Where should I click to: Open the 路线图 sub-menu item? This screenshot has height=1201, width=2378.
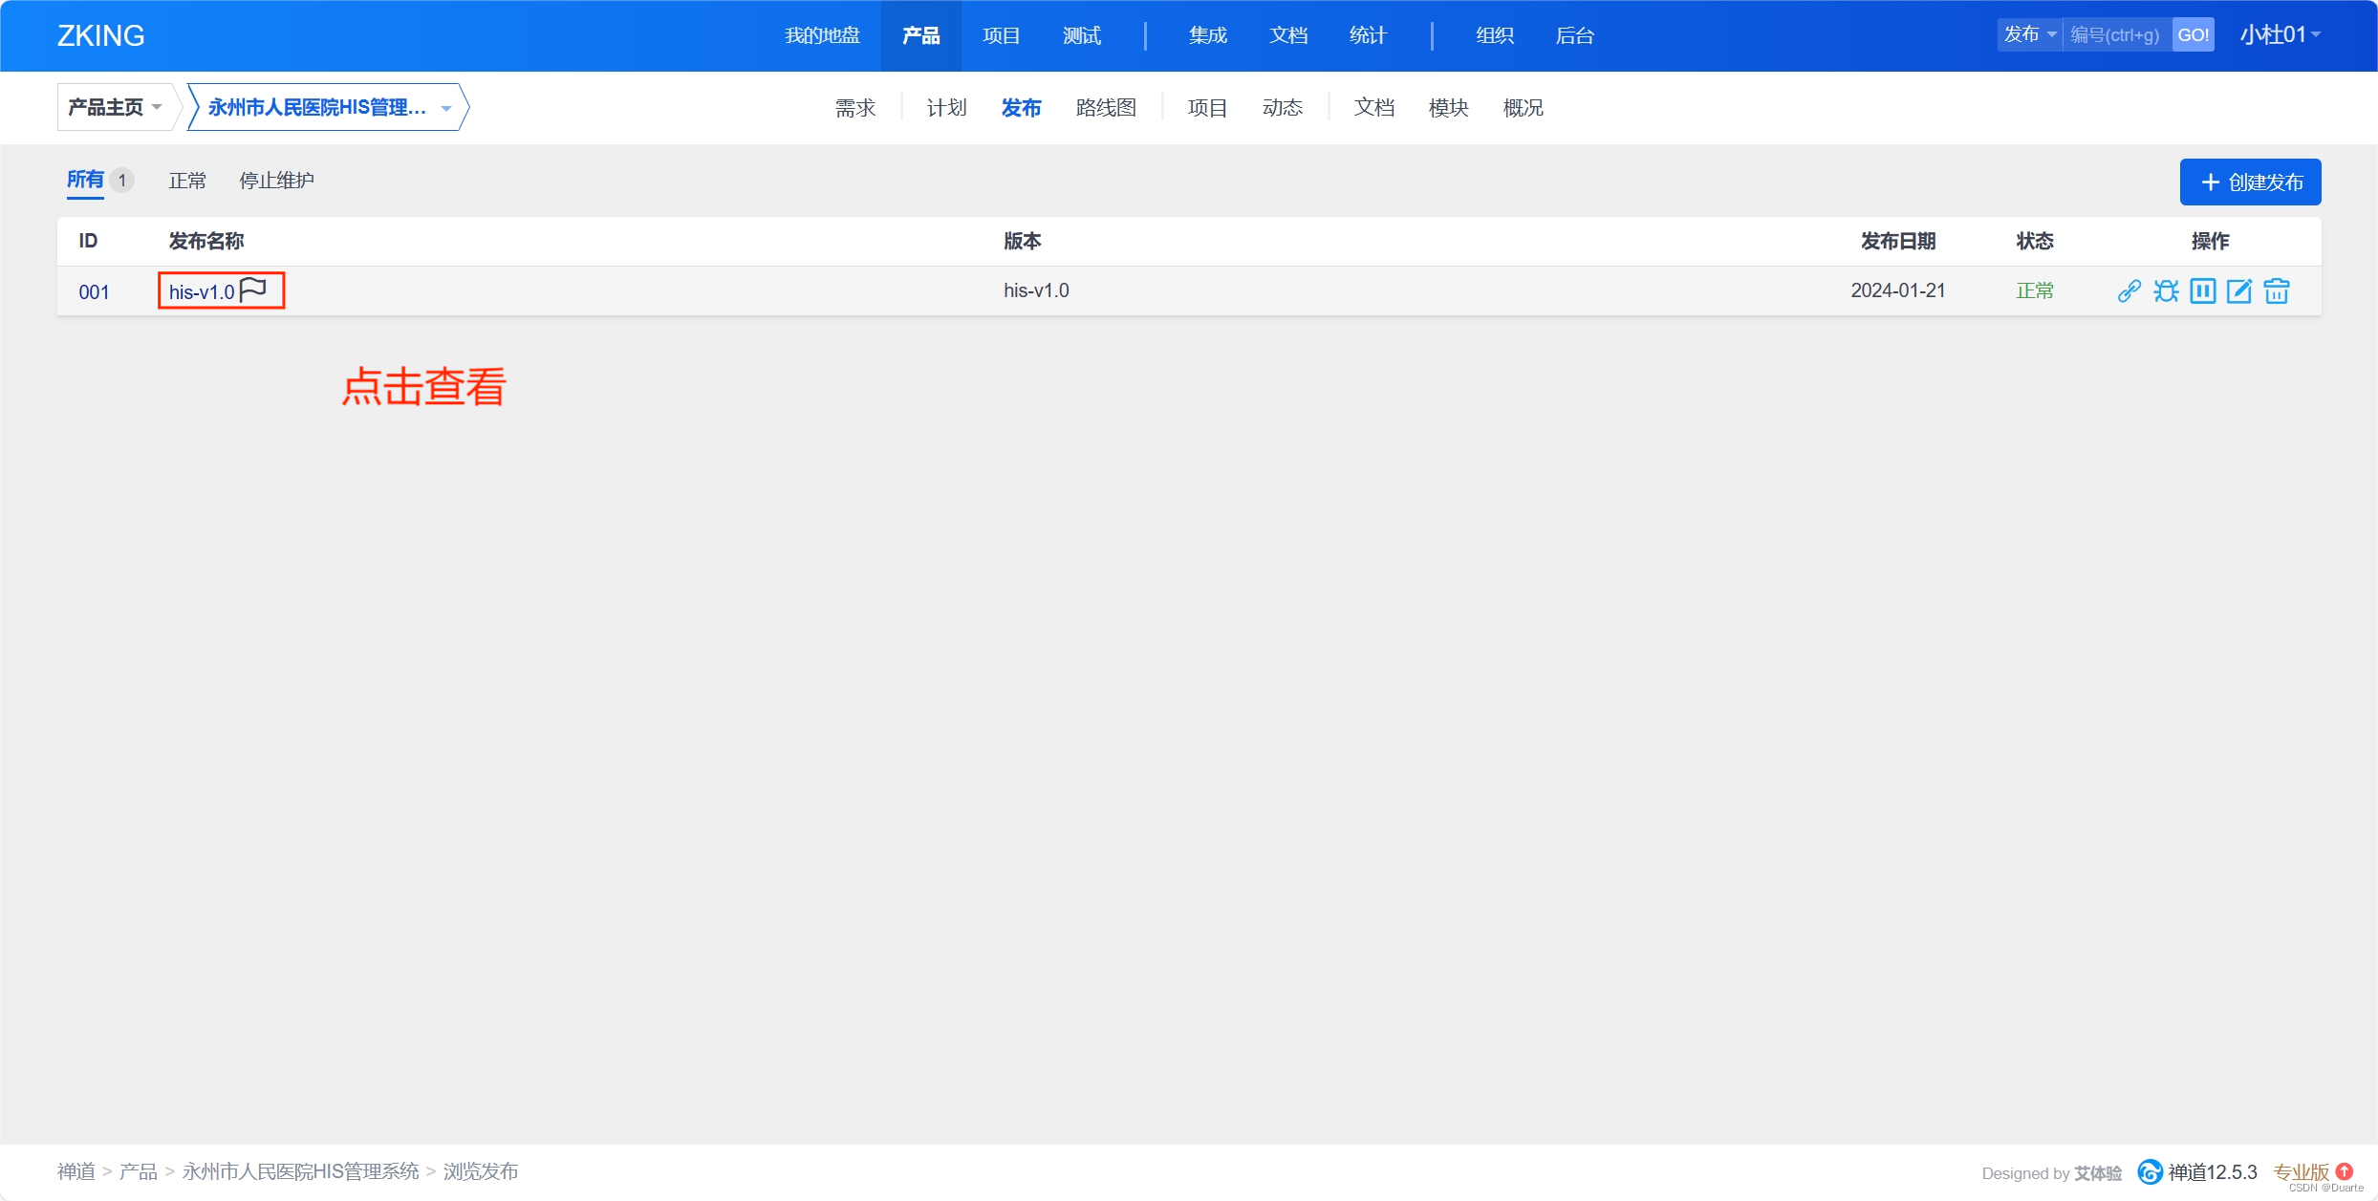1106,108
